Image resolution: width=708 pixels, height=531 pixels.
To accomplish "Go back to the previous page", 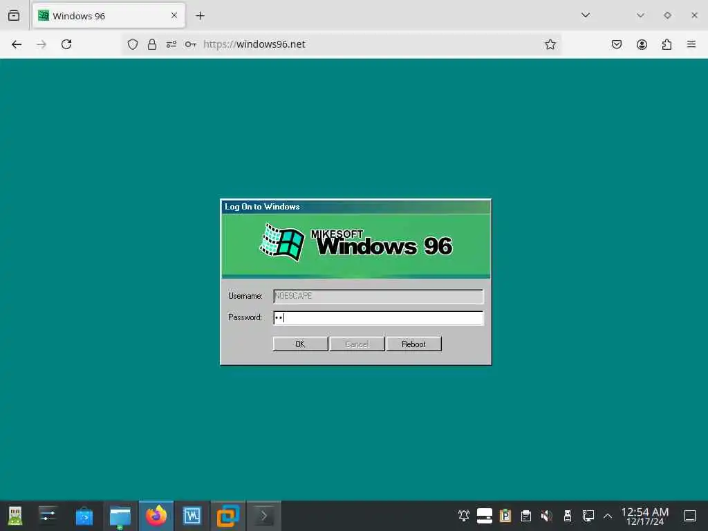I will point(17,44).
